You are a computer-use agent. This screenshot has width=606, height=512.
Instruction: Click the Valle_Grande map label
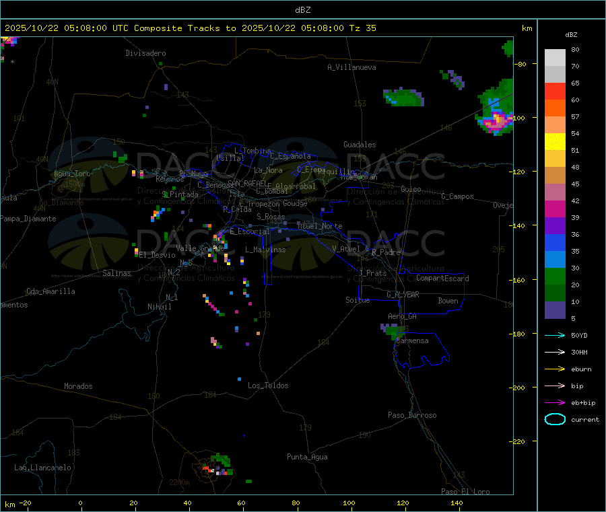pos(200,248)
